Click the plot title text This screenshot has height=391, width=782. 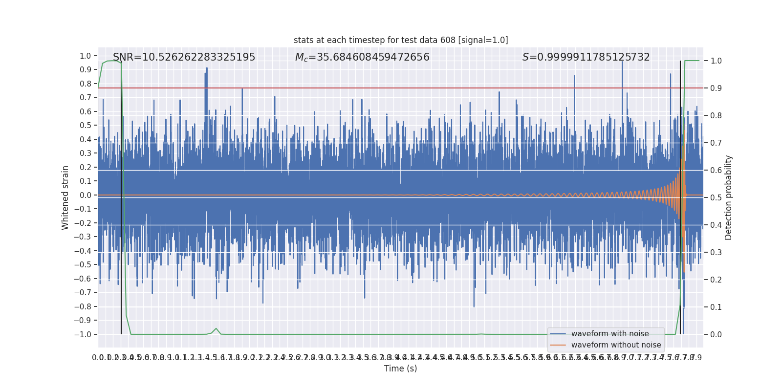401,40
